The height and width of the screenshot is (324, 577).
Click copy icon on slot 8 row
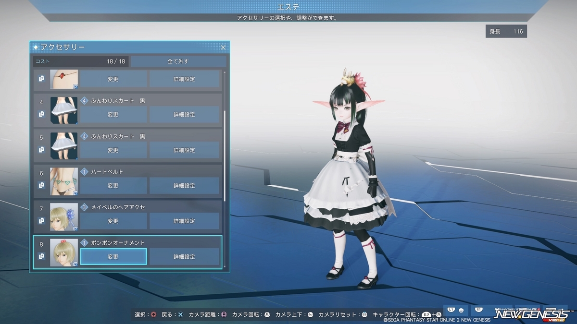41,256
